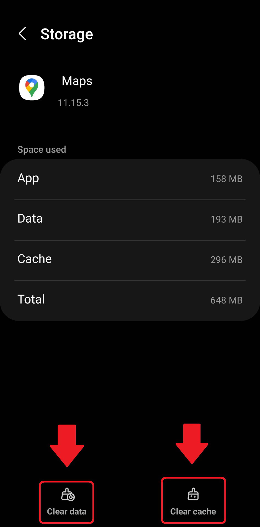Select the Maps app name

coord(77,81)
